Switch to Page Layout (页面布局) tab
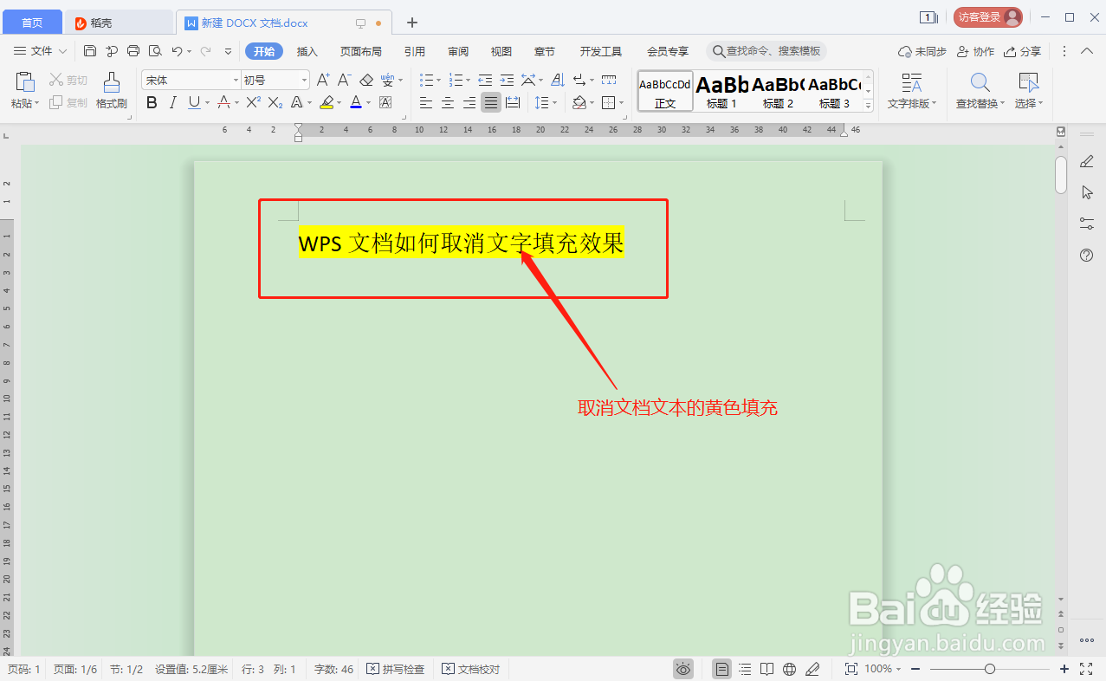The height and width of the screenshot is (681, 1106). pos(361,51)
